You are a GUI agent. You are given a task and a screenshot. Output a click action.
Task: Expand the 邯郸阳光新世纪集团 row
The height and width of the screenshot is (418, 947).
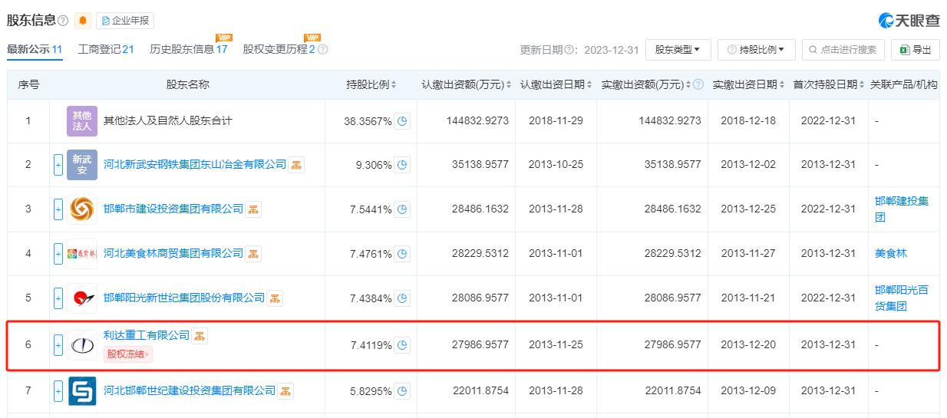click(x=58, y=298)
